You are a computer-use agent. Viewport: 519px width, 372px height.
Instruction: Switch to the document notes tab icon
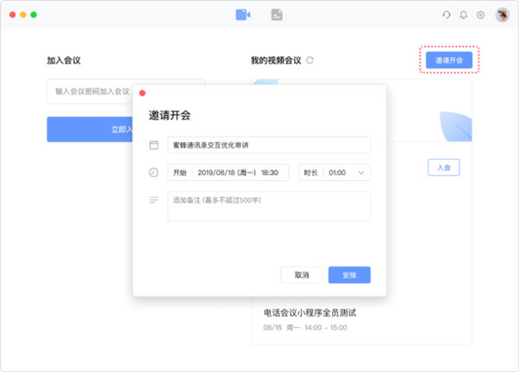(277, 15)
